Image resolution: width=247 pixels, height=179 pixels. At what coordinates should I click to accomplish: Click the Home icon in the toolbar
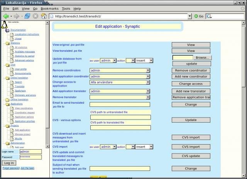[x=44, y=16]
